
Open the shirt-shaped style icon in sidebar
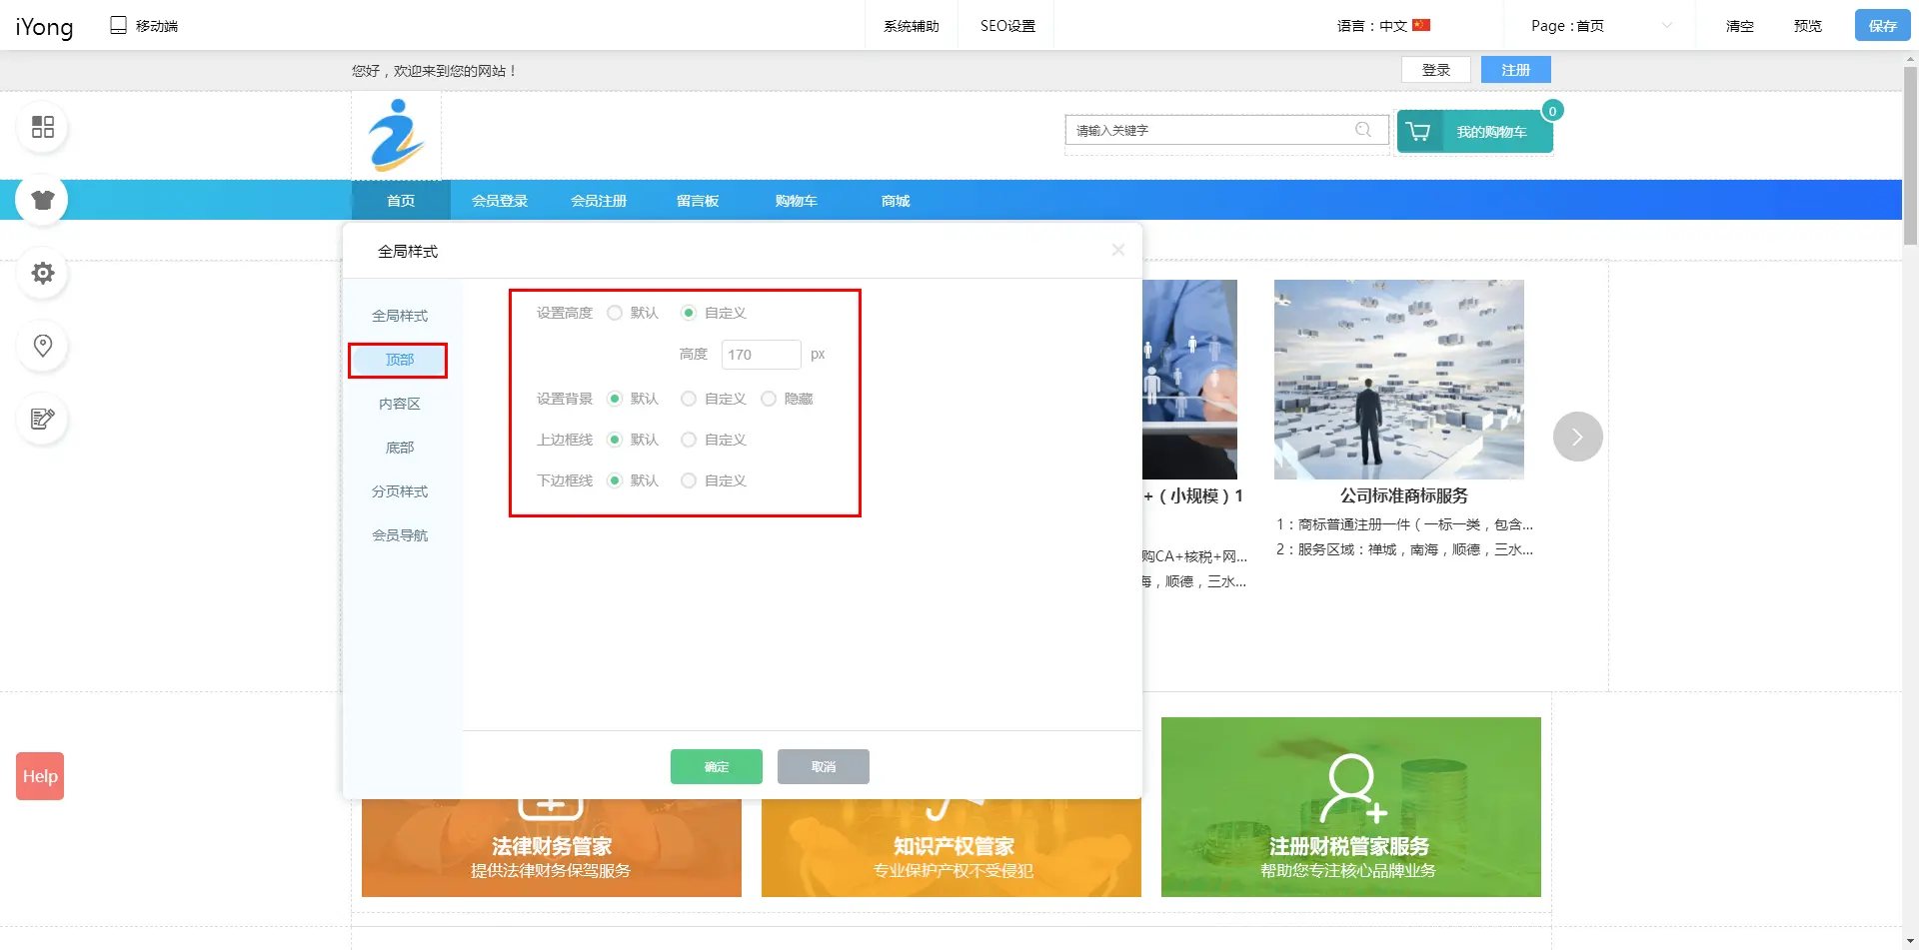(42, 200)
